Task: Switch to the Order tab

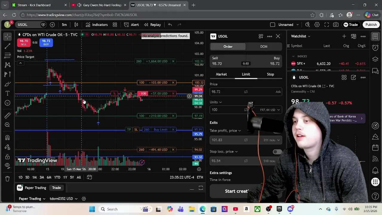Action: 228,47
